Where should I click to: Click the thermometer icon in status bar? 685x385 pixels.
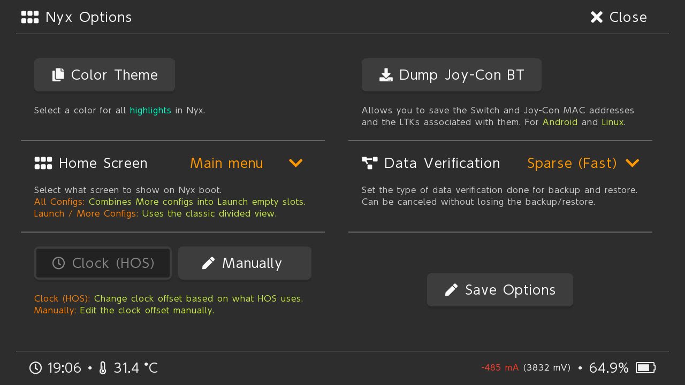[x=103, y=368]
